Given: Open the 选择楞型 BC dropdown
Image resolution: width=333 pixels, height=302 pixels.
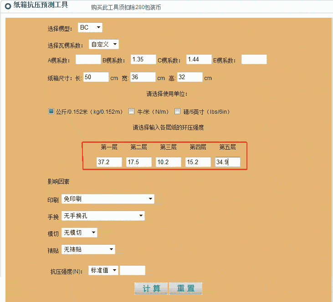Looking at the screenshot, I should point(90,28).
